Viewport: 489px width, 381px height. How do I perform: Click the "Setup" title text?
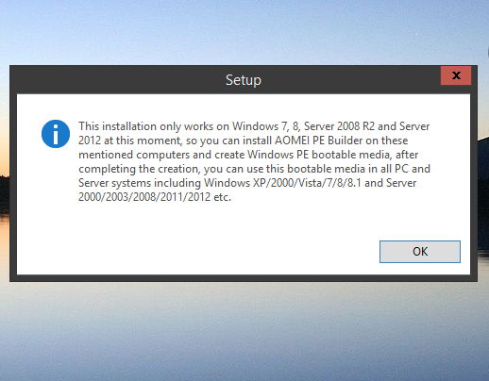pyautogui.click(x=244, y=80)
